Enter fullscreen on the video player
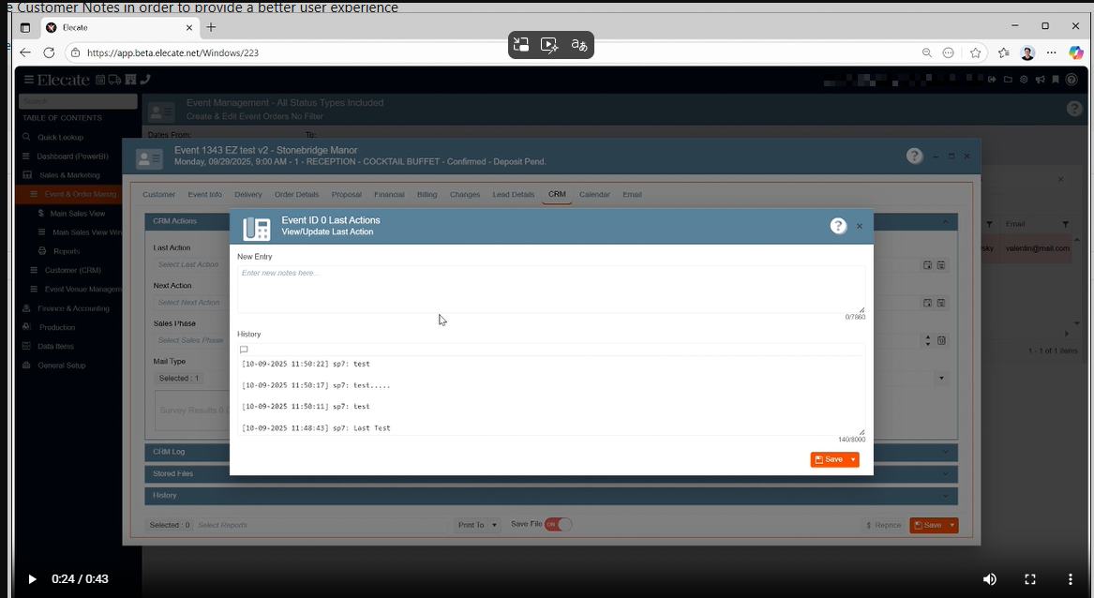 pyautogui.click(x=1029, y=579)
